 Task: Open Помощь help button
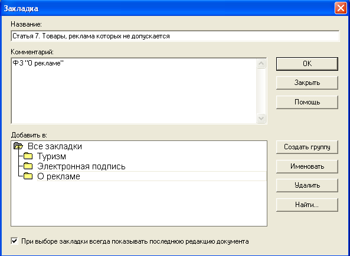[x=307, y=103]
